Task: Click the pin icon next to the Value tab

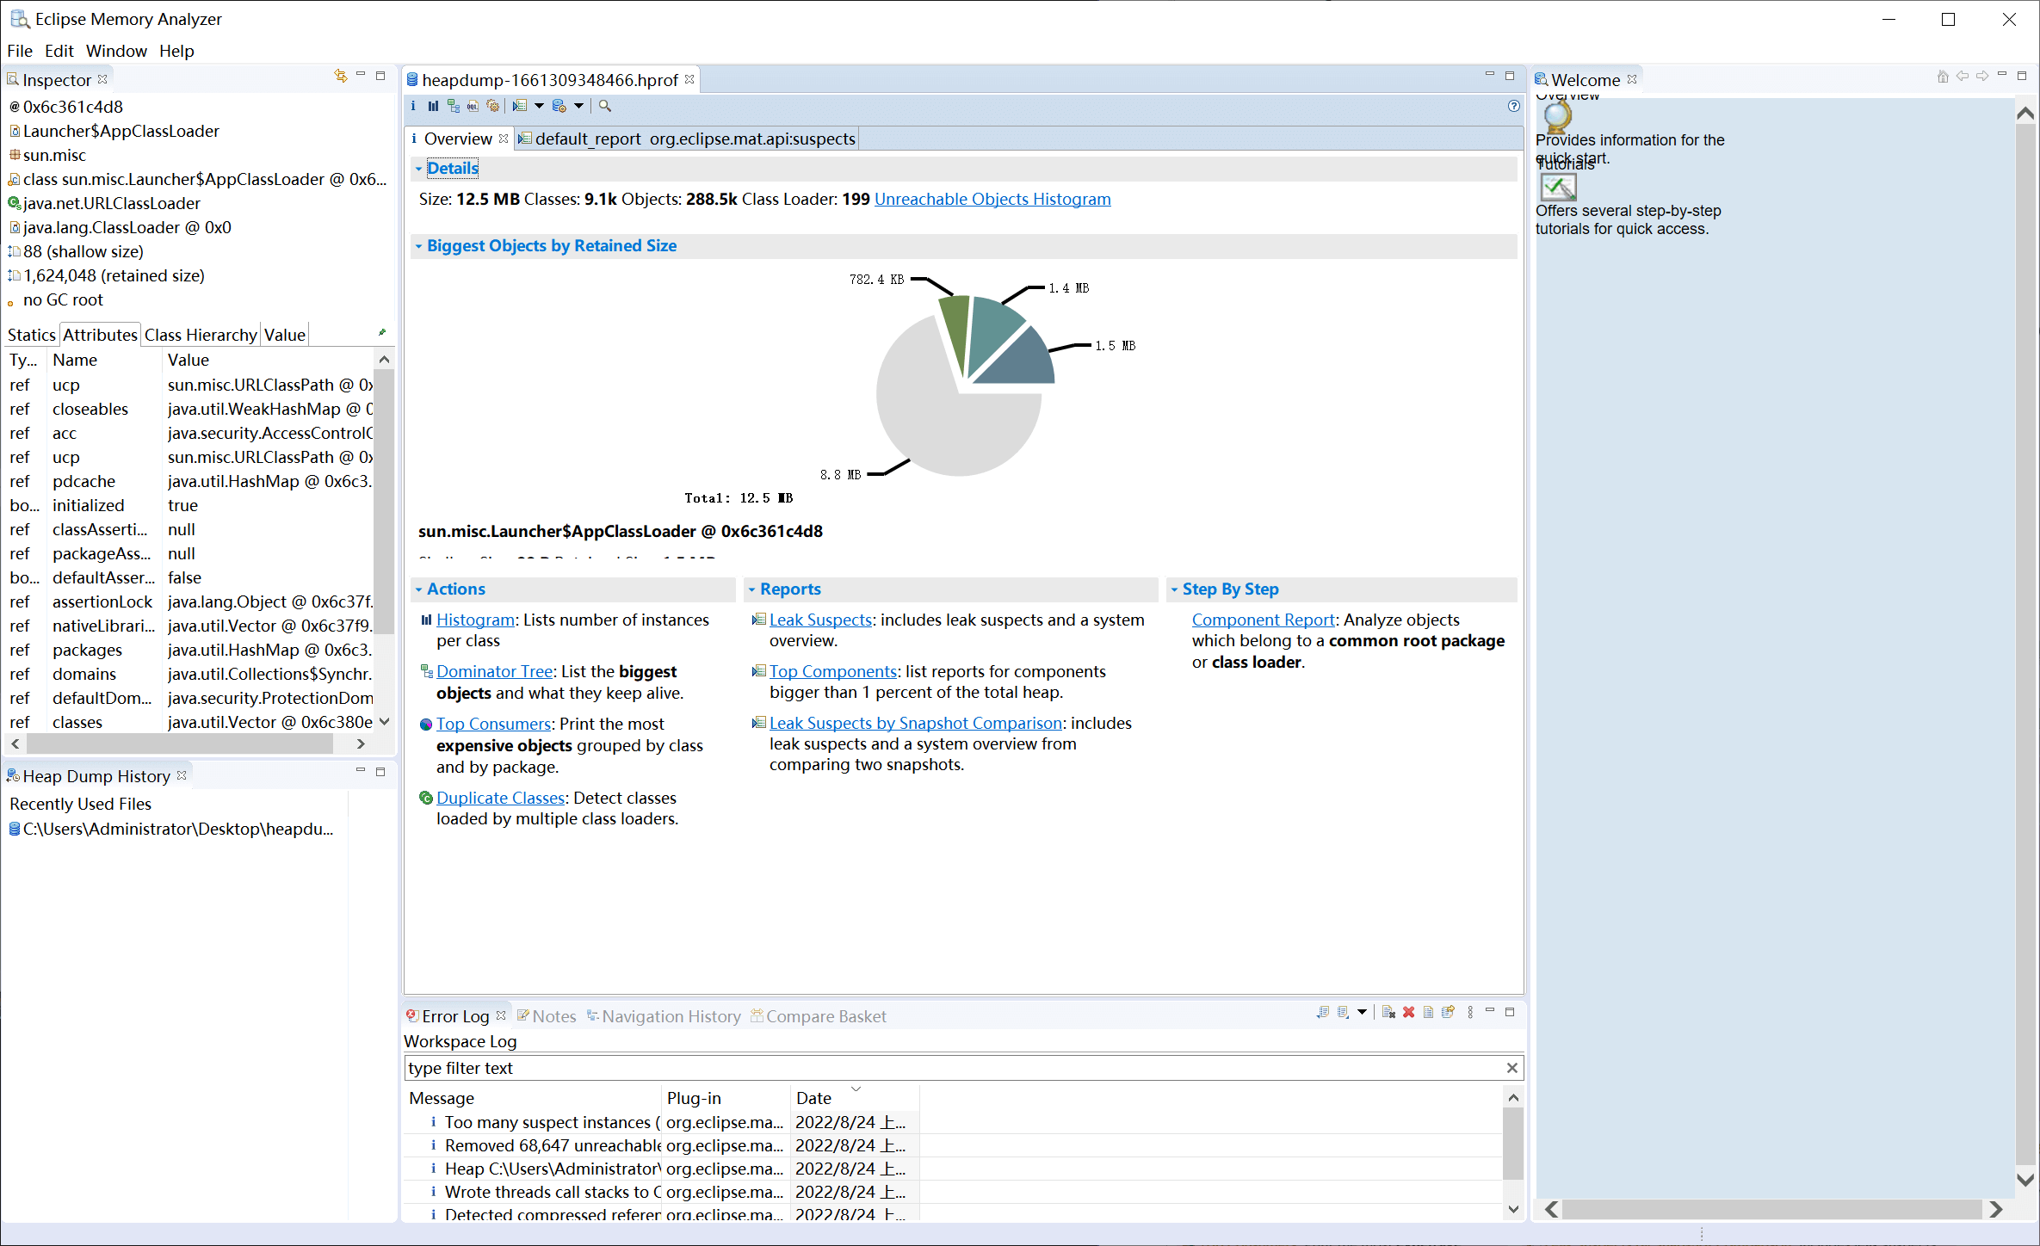Action: coord(382,333)
